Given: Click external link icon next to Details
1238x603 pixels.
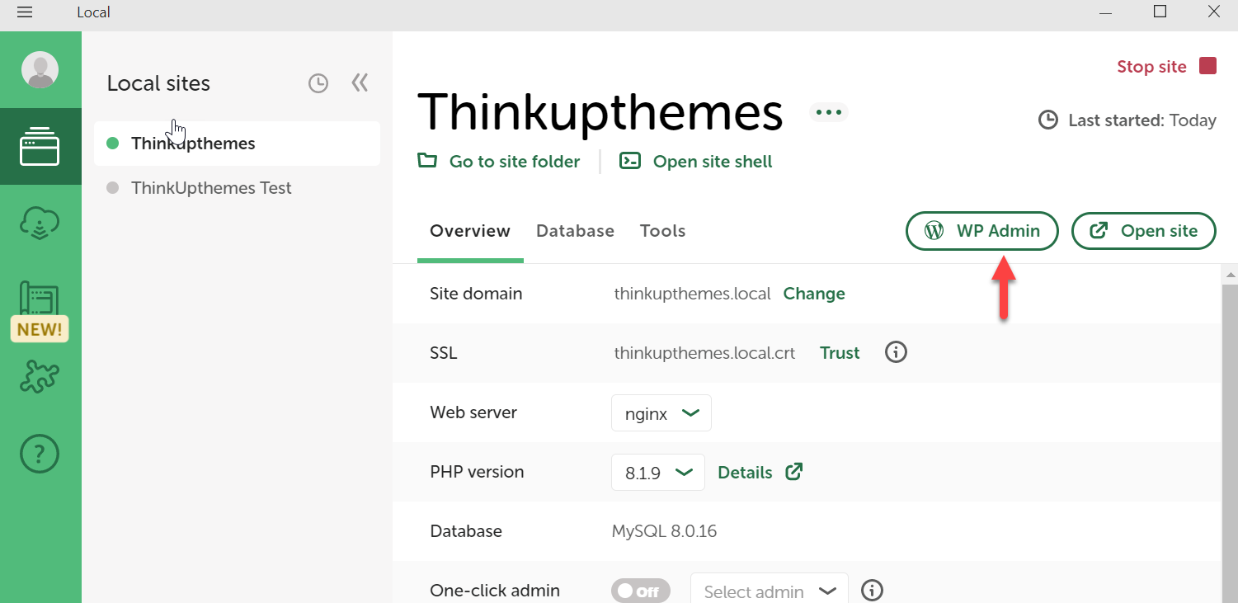Looking at the screenshot, I should coord(793,472).
